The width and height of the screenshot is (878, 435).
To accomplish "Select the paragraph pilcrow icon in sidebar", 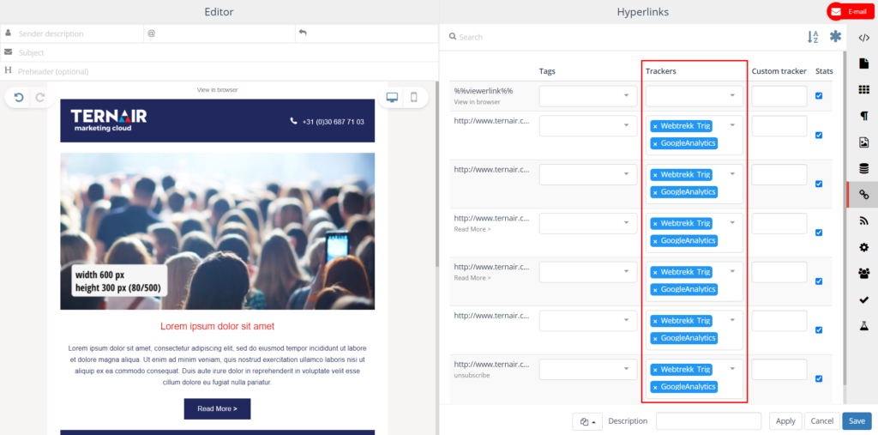I will (x=863, y=116).
